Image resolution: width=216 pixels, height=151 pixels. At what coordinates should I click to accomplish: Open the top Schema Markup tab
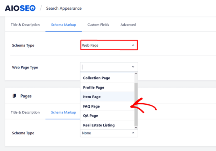click(63, 25)
